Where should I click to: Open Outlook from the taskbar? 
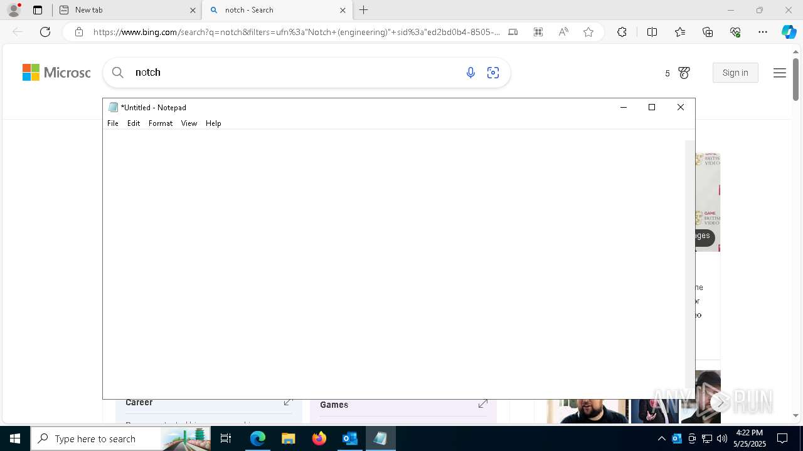(349, 438)
